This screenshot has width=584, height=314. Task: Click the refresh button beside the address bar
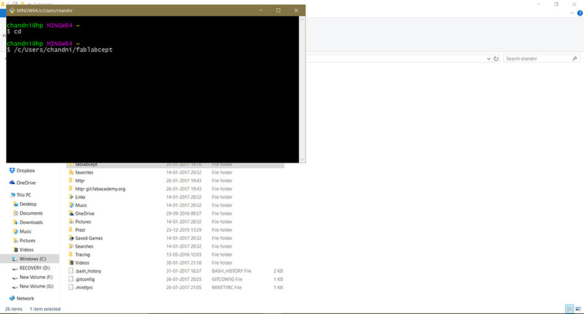(x=496, y=59)
